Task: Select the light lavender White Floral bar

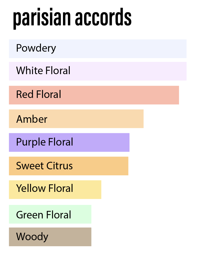Action: (127, 71)
